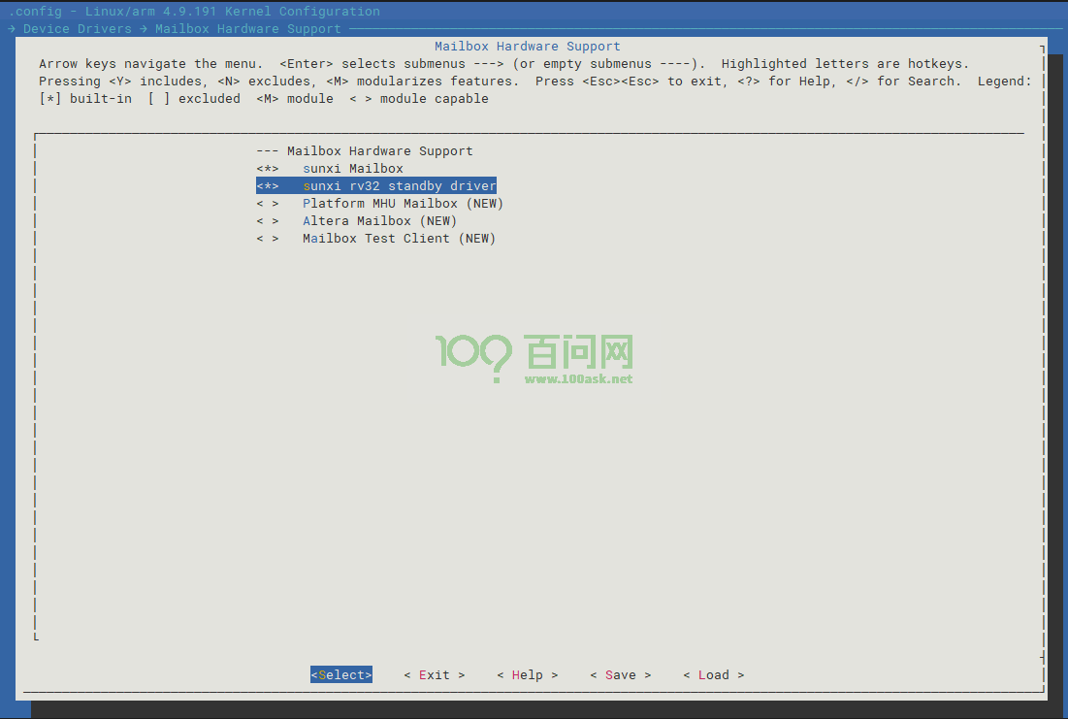Click Mailbox Hardware Support in the breadcrumb path

pyautogui.click(x=247, y=29)
